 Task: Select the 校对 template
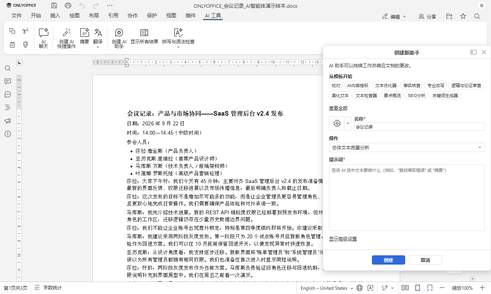pyautogui.click(x=336, y=85)
